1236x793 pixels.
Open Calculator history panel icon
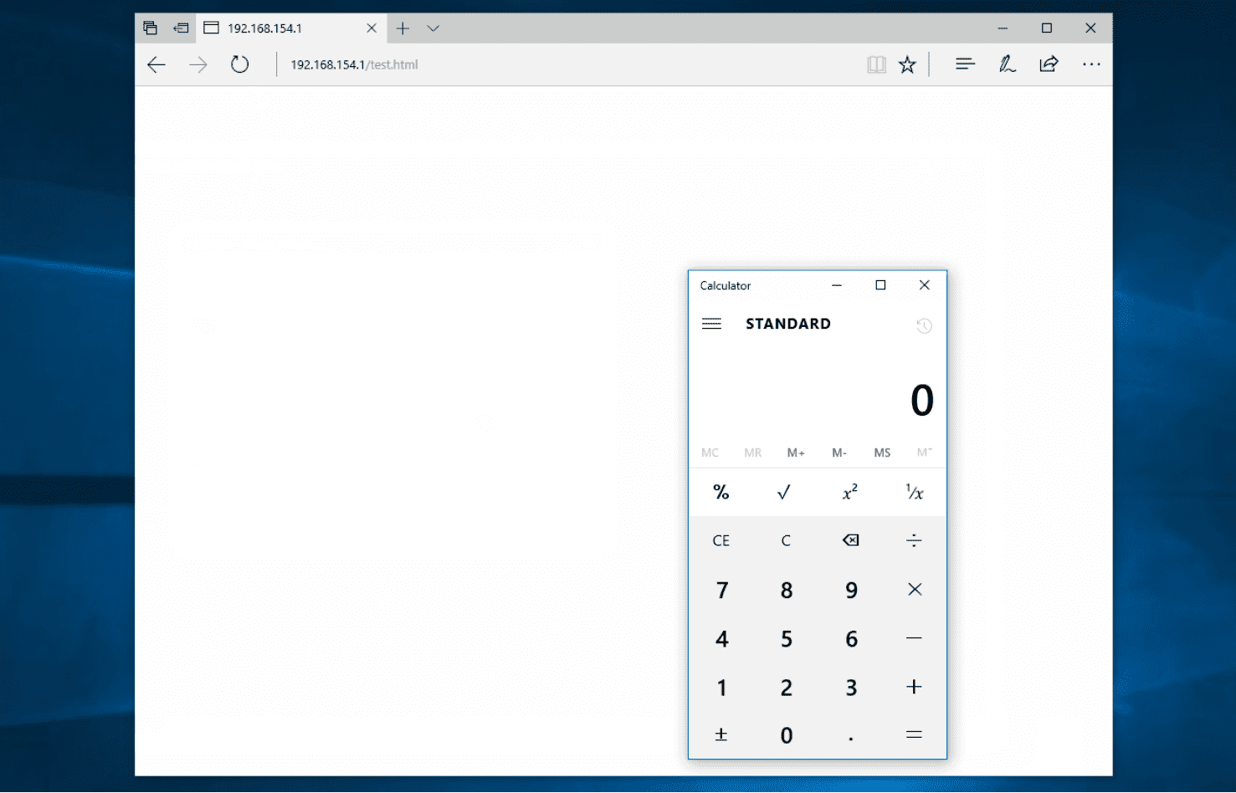(924, 325)
